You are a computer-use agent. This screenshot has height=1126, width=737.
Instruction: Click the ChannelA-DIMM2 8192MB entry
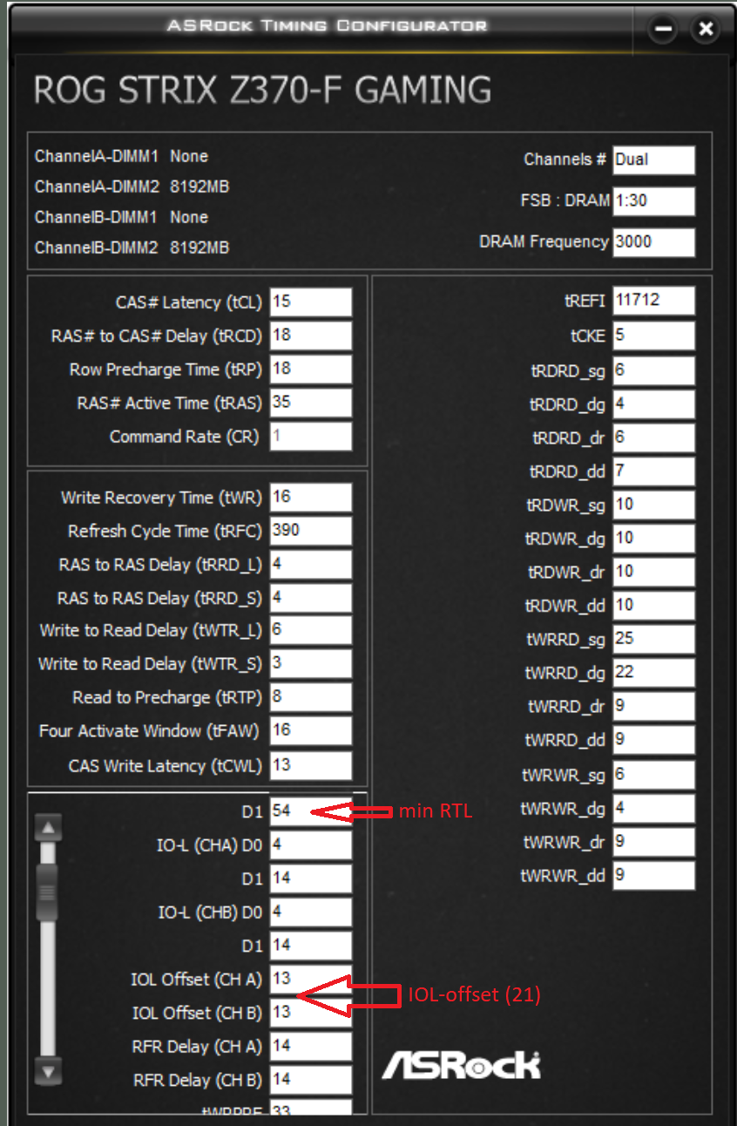tap(132, 187)
